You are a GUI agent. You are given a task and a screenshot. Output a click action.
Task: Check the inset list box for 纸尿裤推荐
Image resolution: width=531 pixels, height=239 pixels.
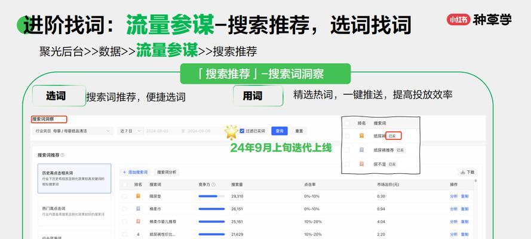[x=347, y=149]
